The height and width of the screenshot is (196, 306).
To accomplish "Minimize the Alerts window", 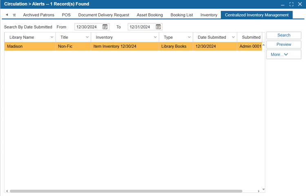I will click(283, 4).
